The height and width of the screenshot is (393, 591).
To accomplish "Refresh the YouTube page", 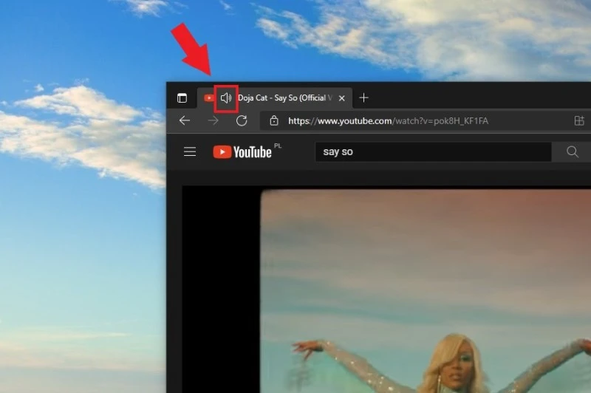I will (x=242, y=120).
